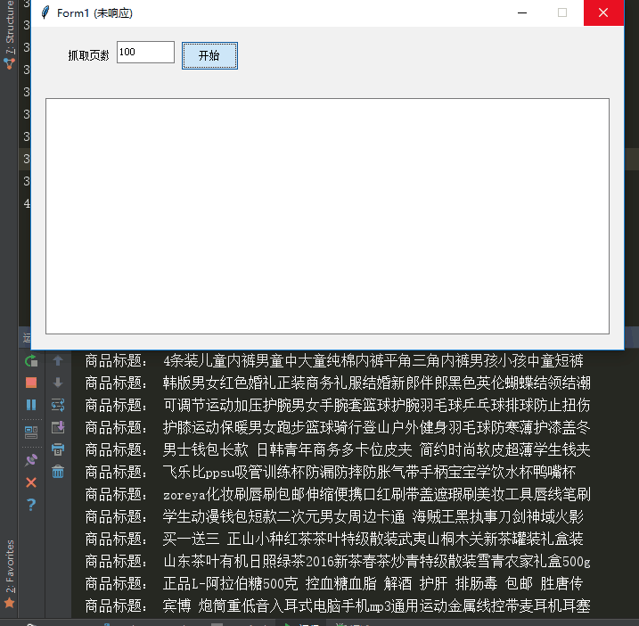Click the down arrow in run console toolbar

pyautogui.click(x=58, y=383)
